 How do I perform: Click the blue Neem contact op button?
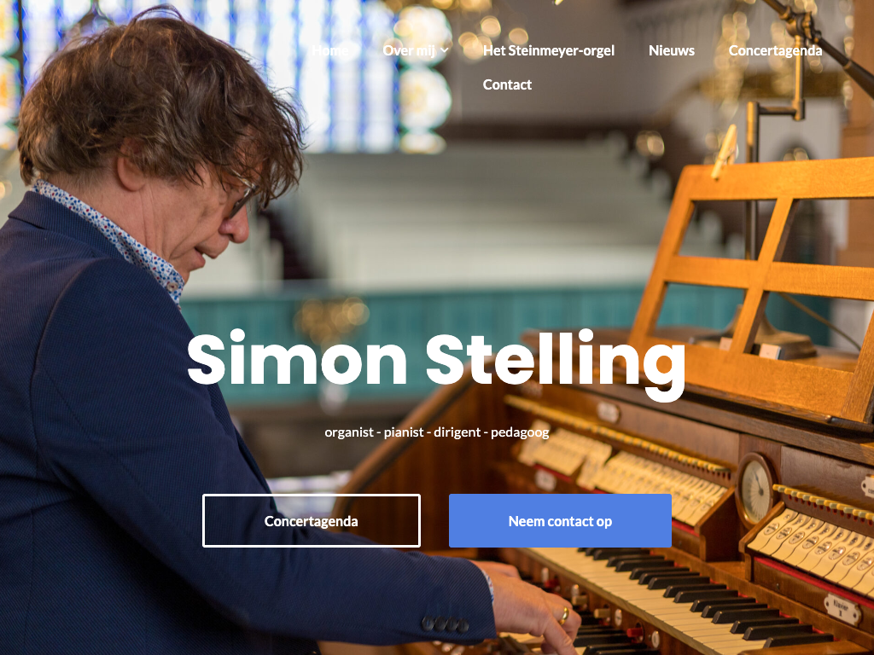560,521
